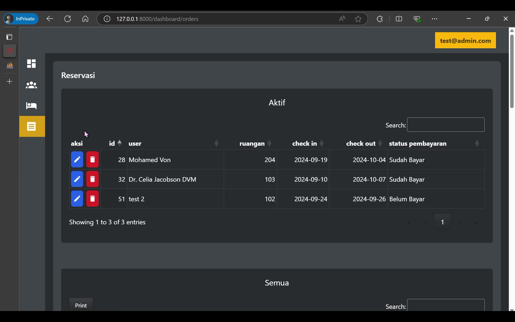Go to previous page of Aktif table
Screen dimensions: 515x322
click(426, 222)
